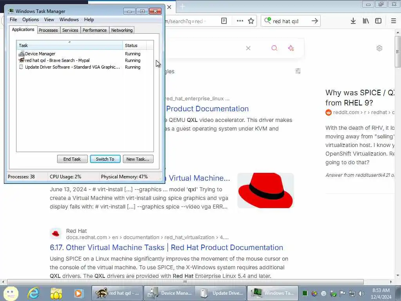Launch the media player taskbar icon
The height and width of the screenshot is (301, 401).
78,293
